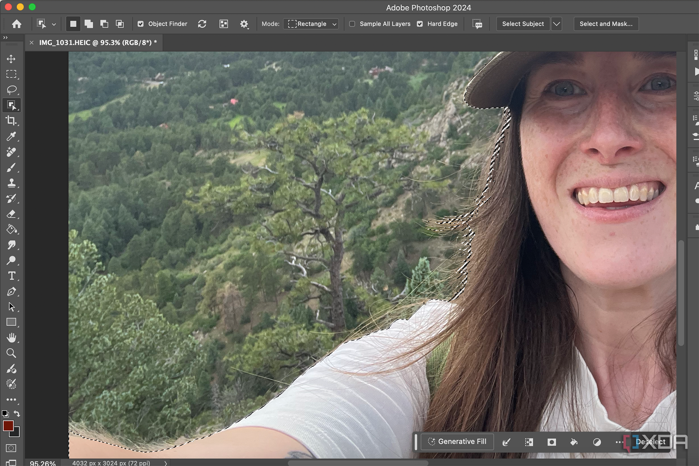This screenshot has width=699, height=466.
Task: Open the foreground color swatch
Action: point(8,426)
